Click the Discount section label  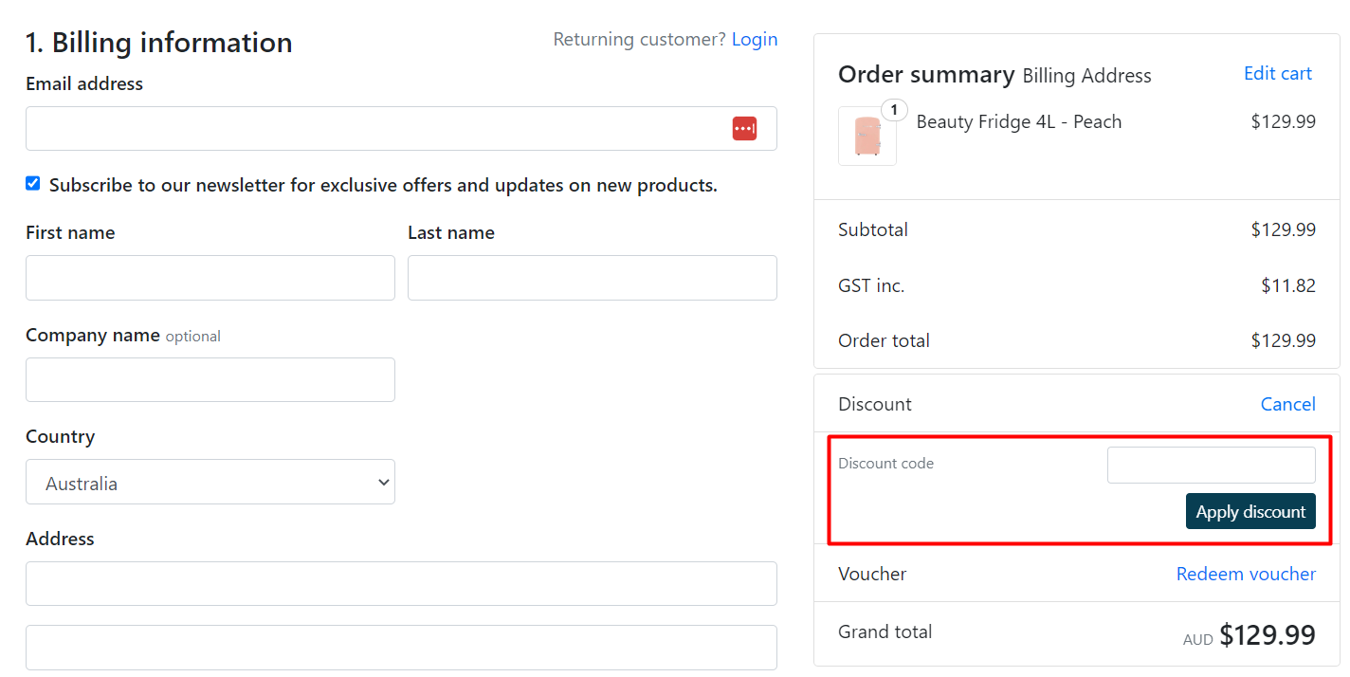click(x=875, y=404)
